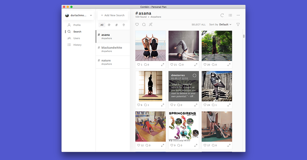Open the yoga class downward dog thumbnail
This screenshot has width=307, height=160.
tap(150, 126)
